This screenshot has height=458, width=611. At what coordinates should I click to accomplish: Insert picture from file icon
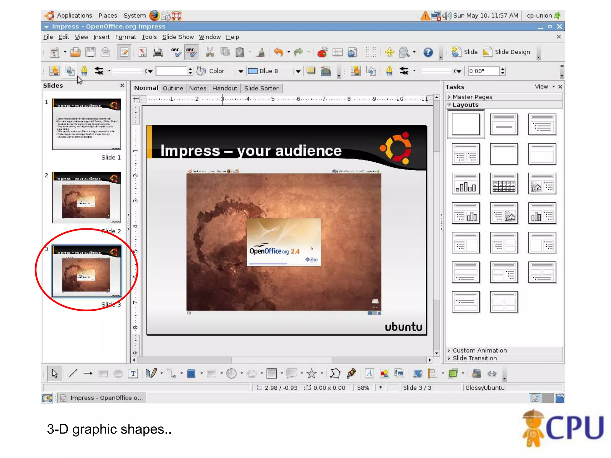point(384,373)
